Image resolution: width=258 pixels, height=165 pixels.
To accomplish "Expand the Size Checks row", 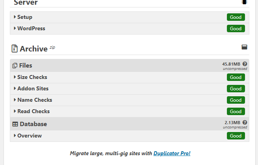I will [130, 77].
